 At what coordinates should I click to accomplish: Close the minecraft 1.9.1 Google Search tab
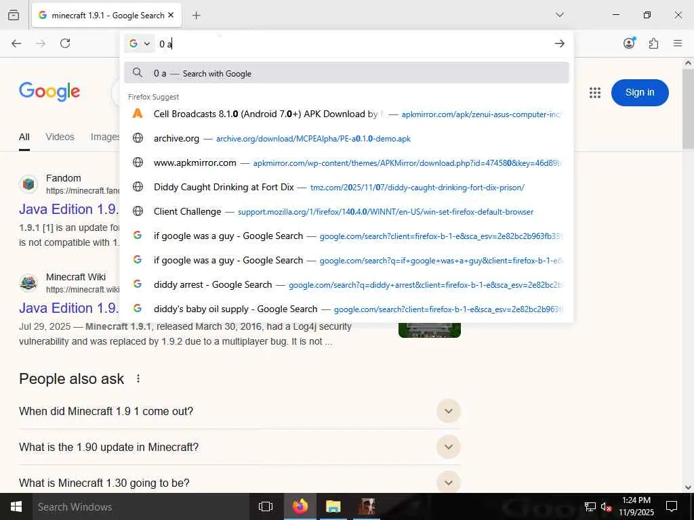point(171,15)
